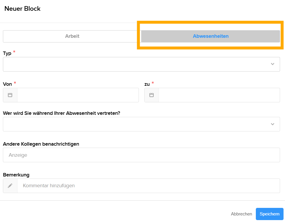Click Abbrechen to cancel the dialog
285x223 pixels.
241,214
